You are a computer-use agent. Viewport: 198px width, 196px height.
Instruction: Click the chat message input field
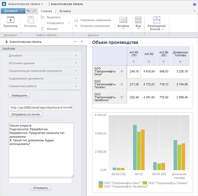tap(40, 181)
